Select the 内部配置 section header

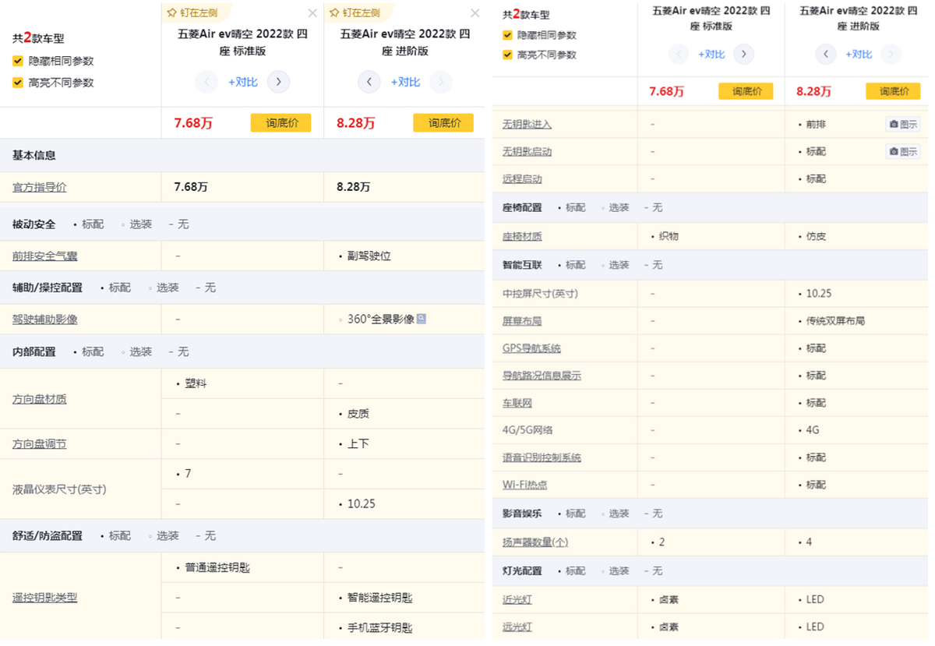(x=34, y=351)
